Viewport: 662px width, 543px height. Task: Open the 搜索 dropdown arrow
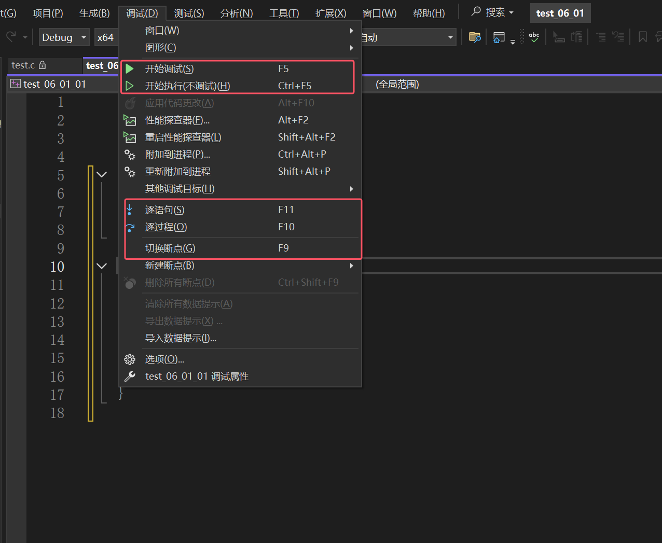512,12
